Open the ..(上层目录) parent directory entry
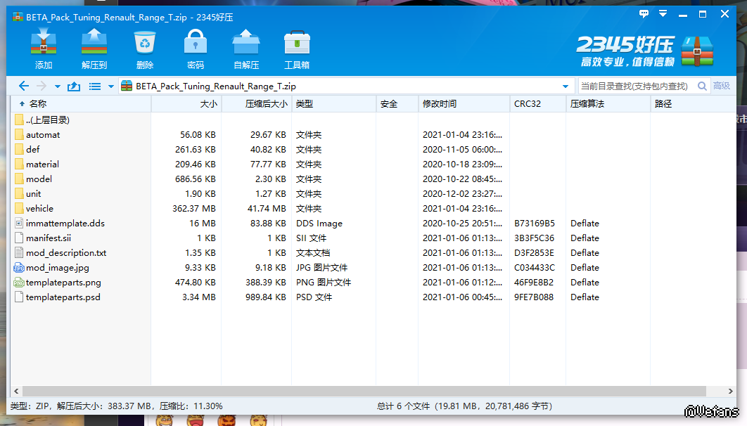747x426 pixels. (47, 120)
